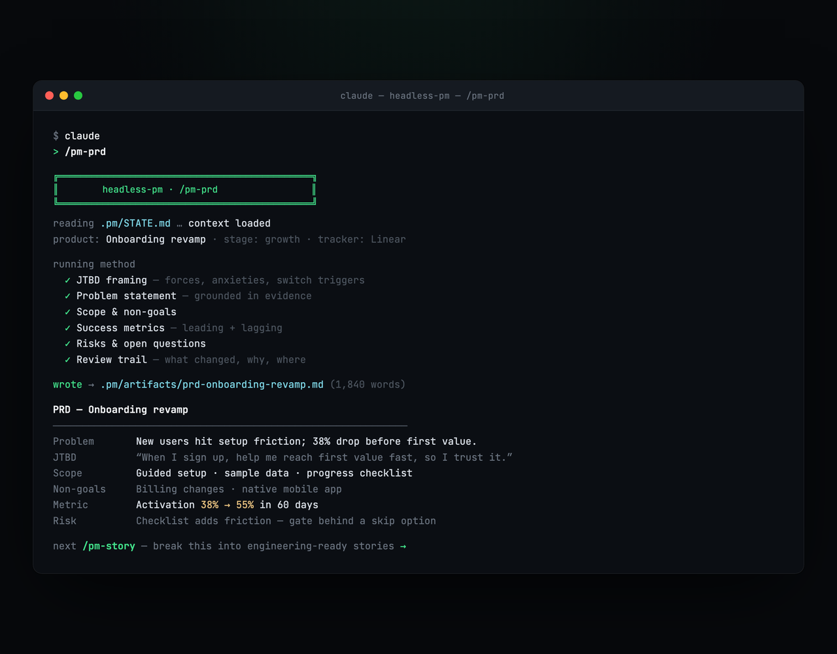
Task: Click the '(1,840 words)' count
Action: tap(368, 385)
